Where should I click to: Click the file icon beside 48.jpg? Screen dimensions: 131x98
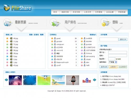click(x=11, y=38)
